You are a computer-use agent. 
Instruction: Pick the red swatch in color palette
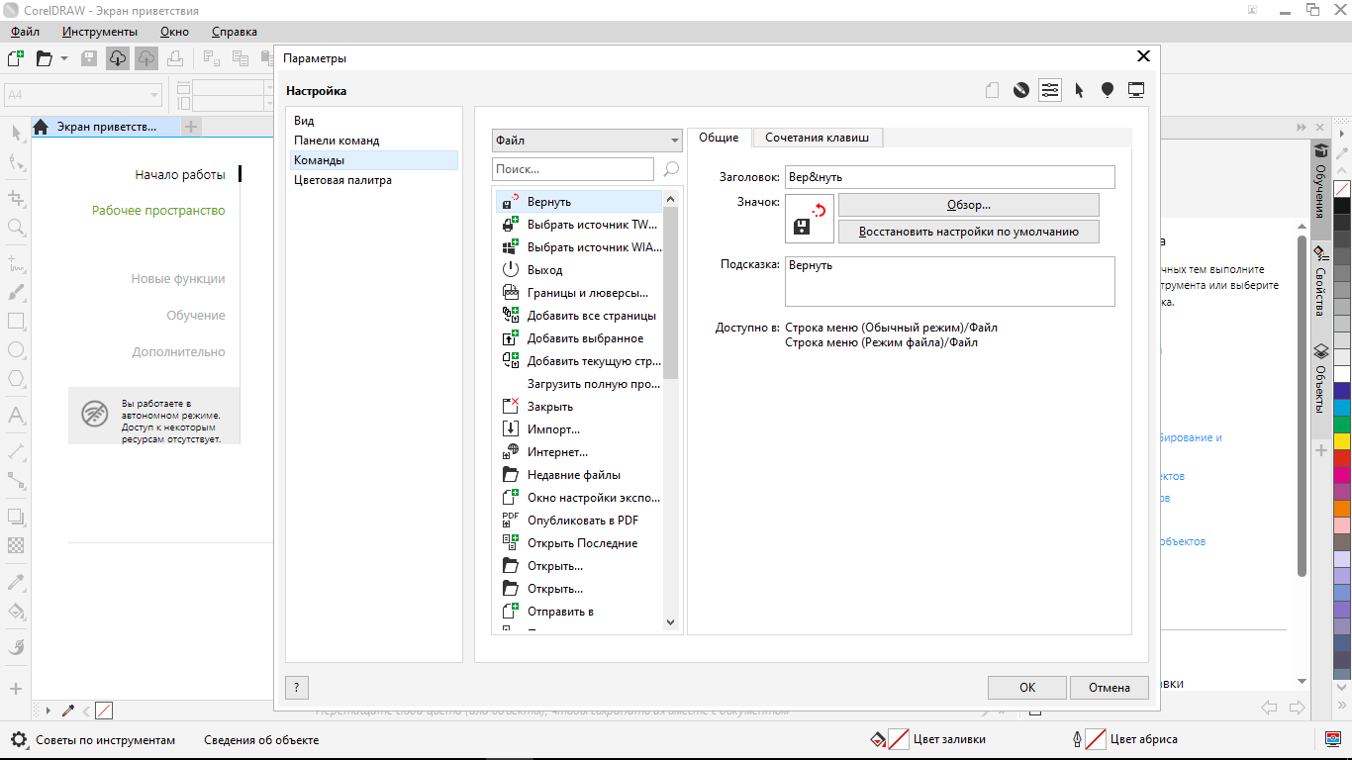tap(1342, 458)
